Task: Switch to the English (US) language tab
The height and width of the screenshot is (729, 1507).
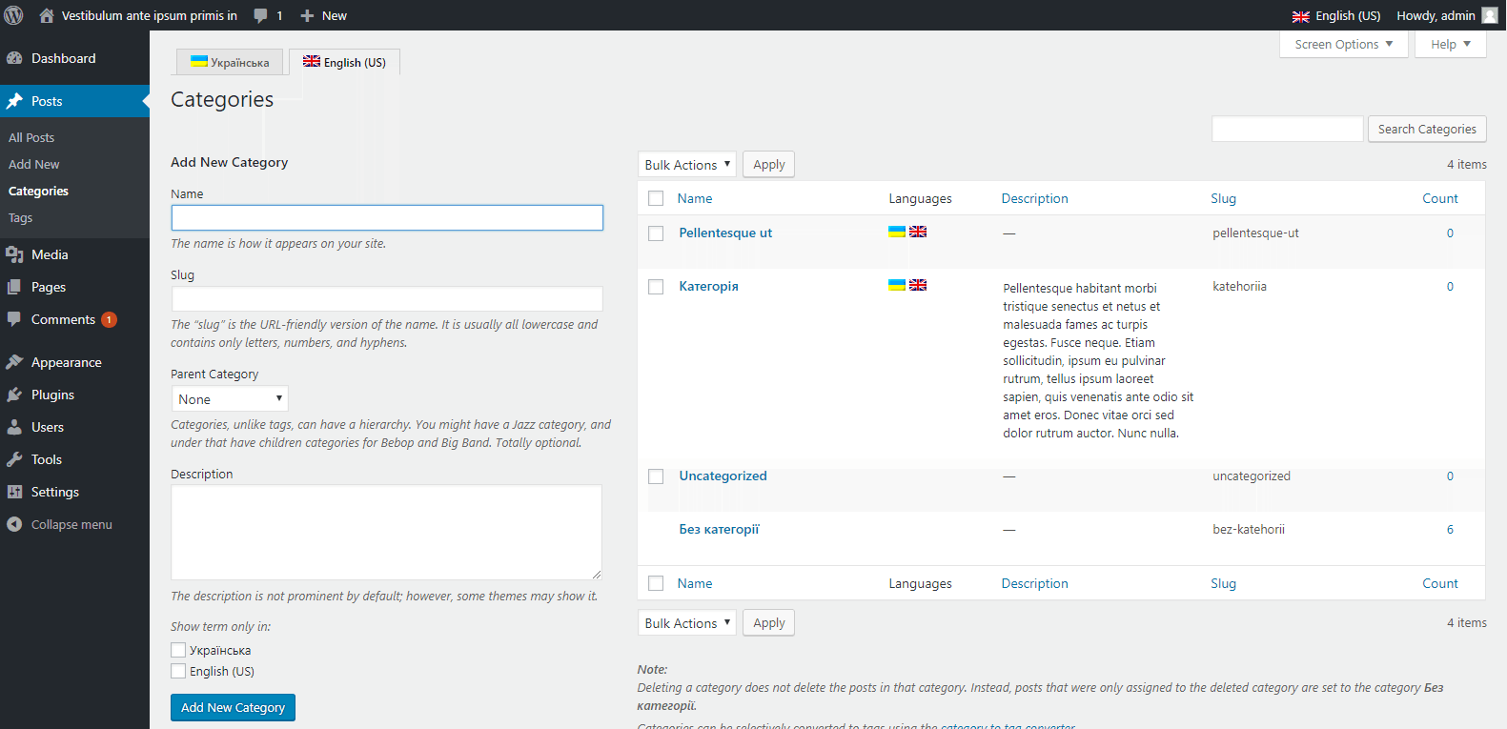Action: (x=344, y=62)
